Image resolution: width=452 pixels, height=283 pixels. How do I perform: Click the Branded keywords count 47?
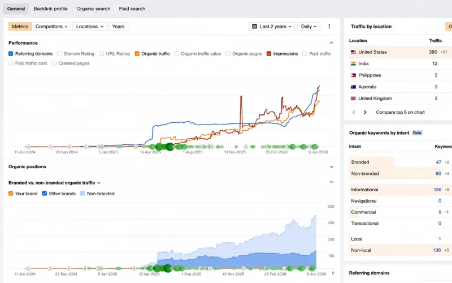pyautogui.click(x=438, y=162)
